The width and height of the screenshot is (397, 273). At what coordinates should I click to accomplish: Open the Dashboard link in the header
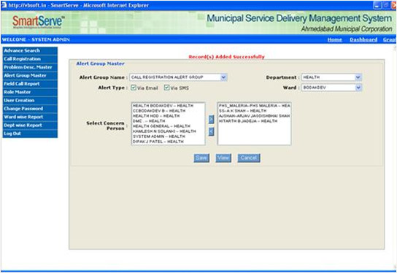coord(363,39)
